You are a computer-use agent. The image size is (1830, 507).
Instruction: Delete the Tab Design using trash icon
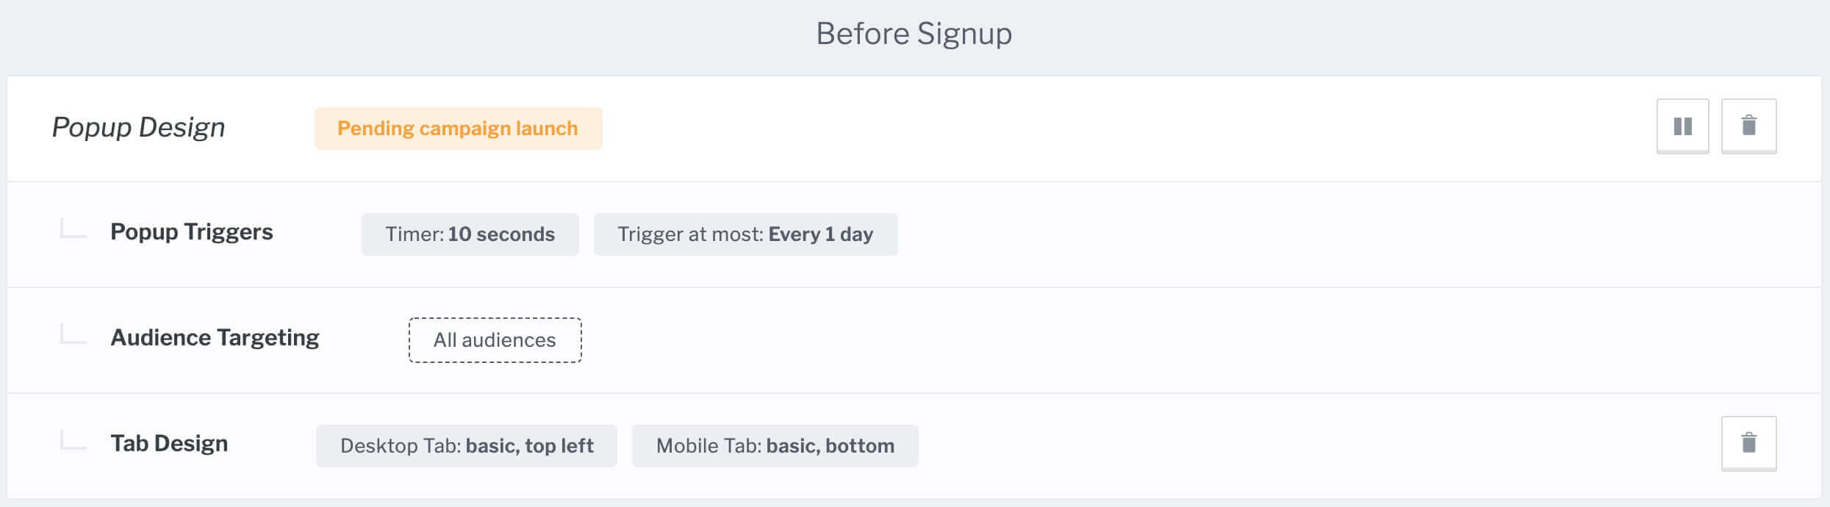1748,443
